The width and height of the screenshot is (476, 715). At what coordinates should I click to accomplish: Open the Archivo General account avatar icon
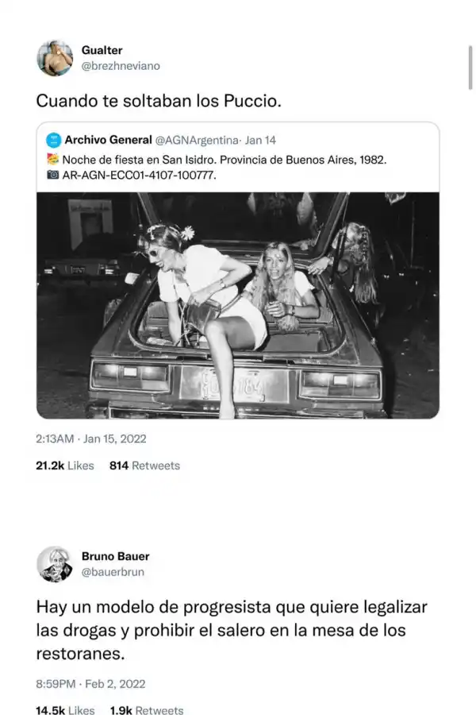click(54, 141)
